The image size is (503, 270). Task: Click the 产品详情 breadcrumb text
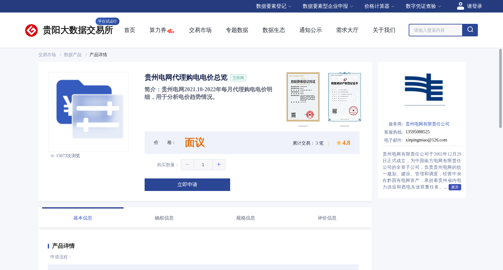[x=98, y=55]
